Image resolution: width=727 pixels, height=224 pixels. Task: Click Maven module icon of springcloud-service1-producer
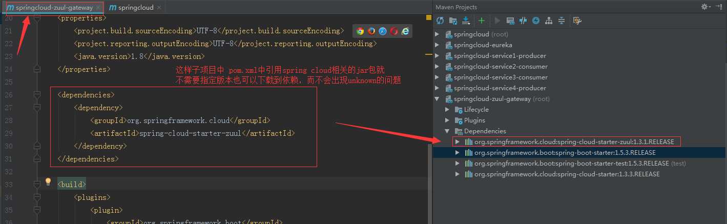coord(448,56)
